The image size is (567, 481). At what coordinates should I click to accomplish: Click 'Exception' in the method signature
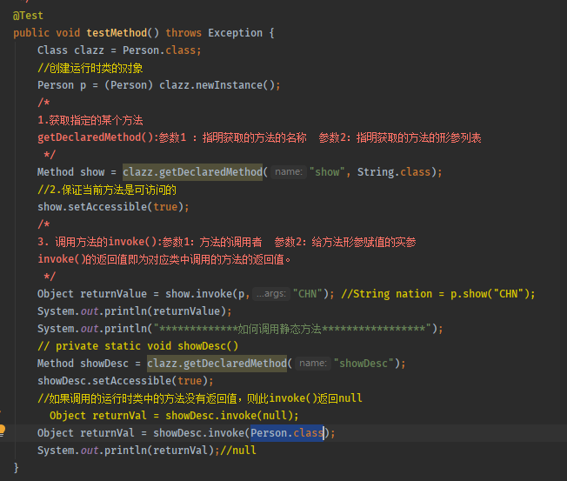click(x=235, y=33)
